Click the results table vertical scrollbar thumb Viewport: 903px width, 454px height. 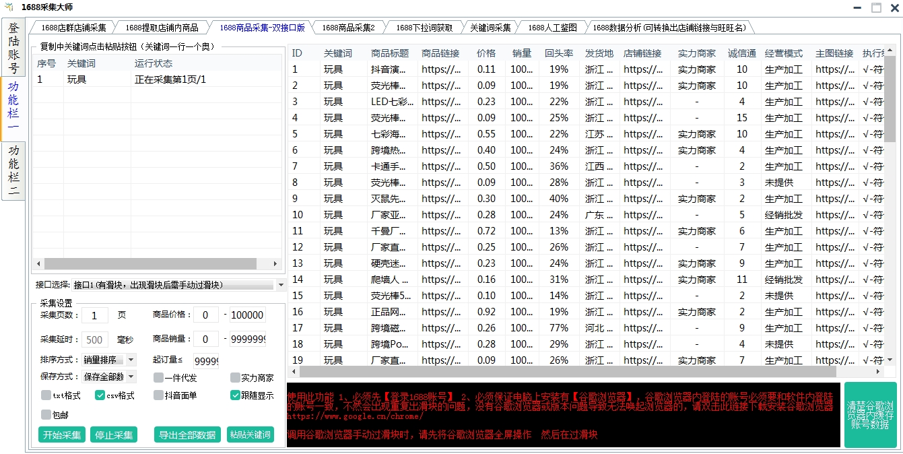point(890,99)
